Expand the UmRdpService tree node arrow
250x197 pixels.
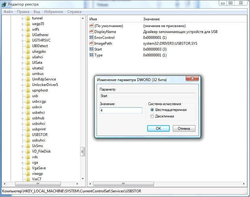[23, 80]
